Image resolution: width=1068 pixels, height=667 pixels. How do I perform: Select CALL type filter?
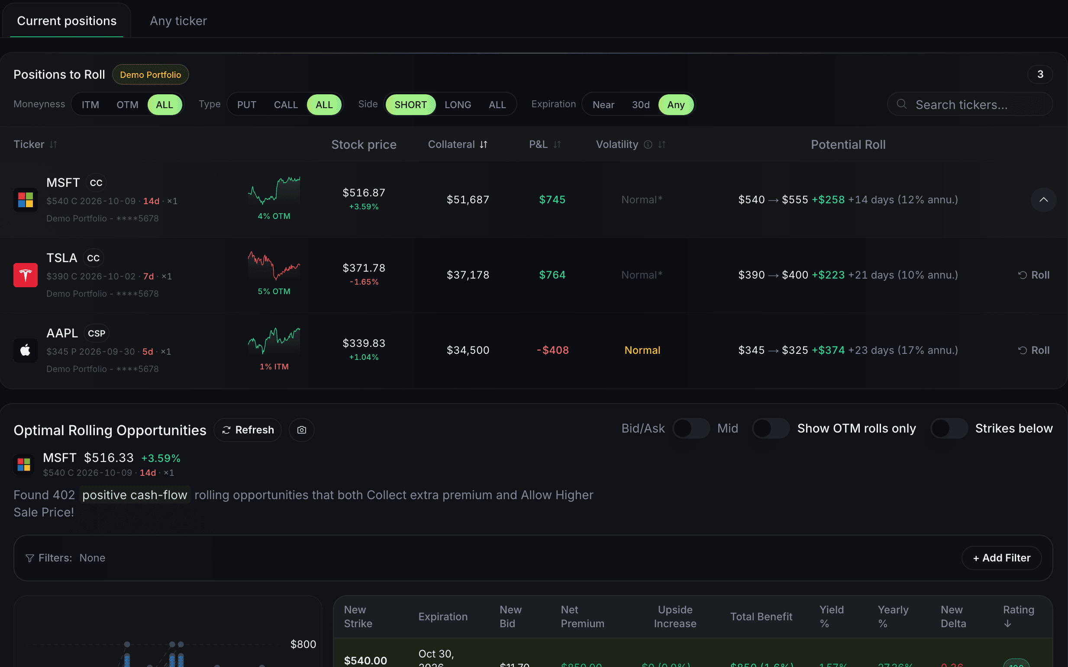click(286, 105)
